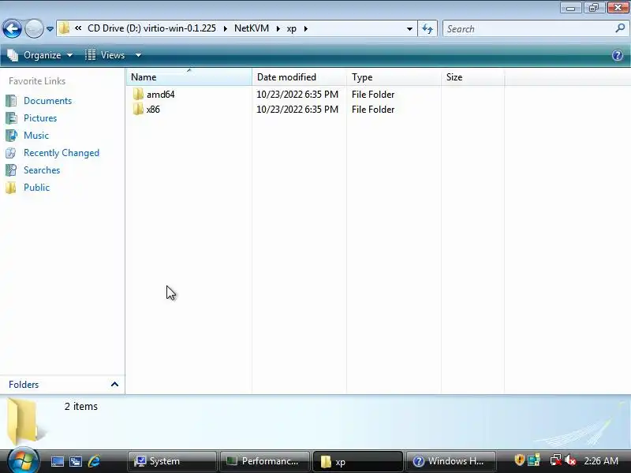This screenshot has width=631, height=473.
Task: Click the Searches sidebar icon
Action: [x=11, y=170]
